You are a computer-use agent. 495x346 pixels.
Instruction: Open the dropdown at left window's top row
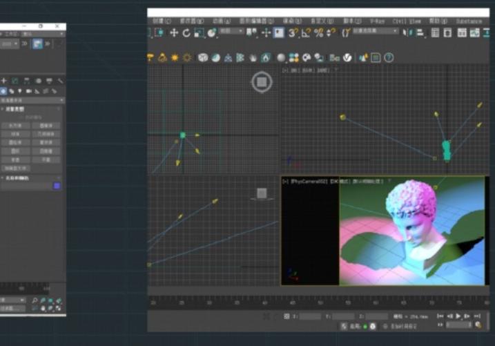pos(43,34)
